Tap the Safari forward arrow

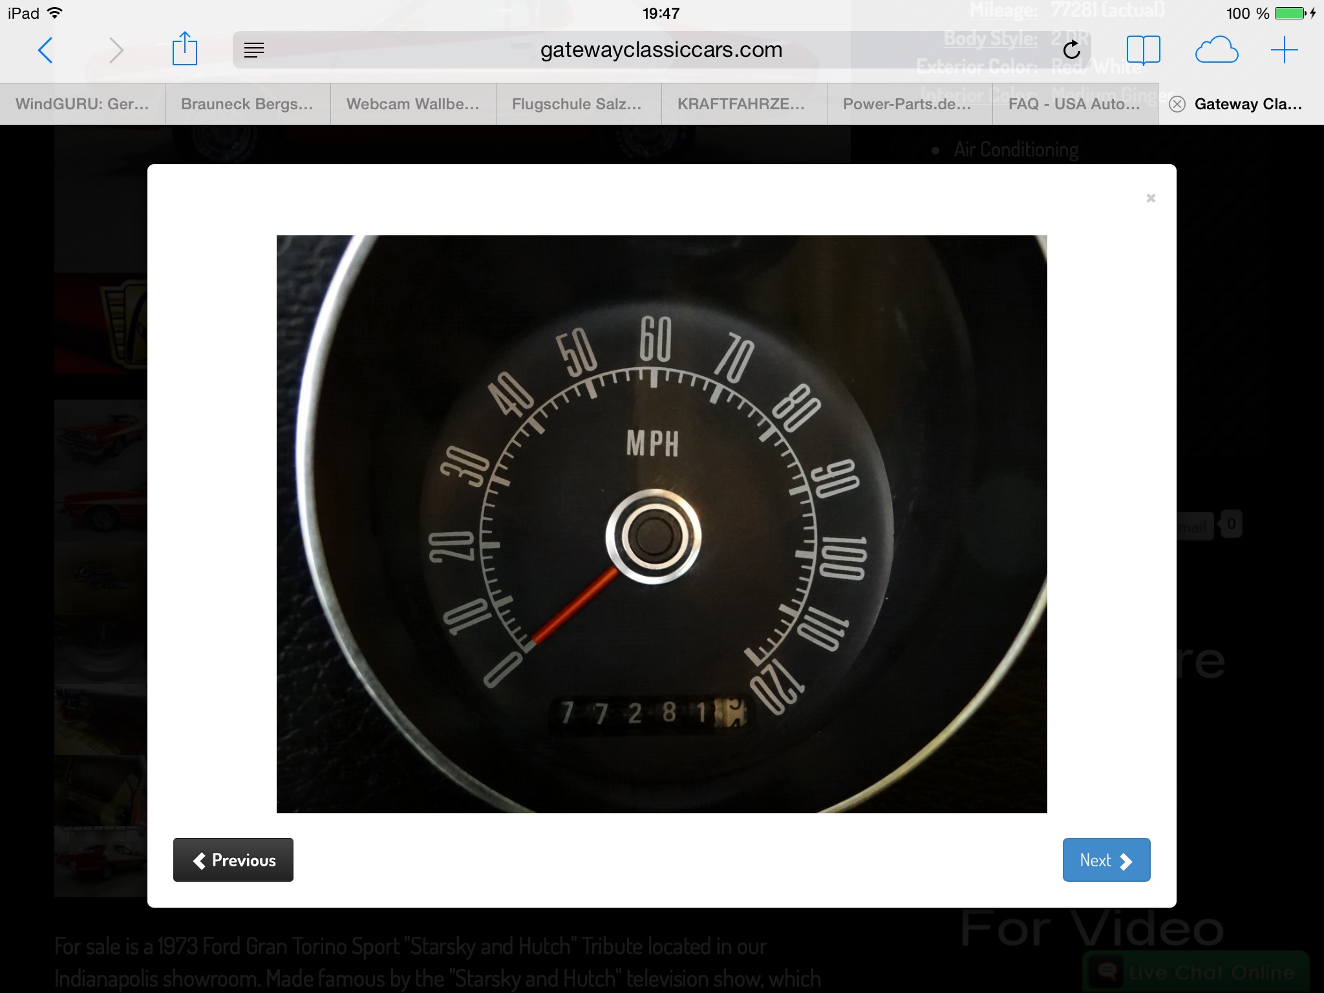pos(116,50)
